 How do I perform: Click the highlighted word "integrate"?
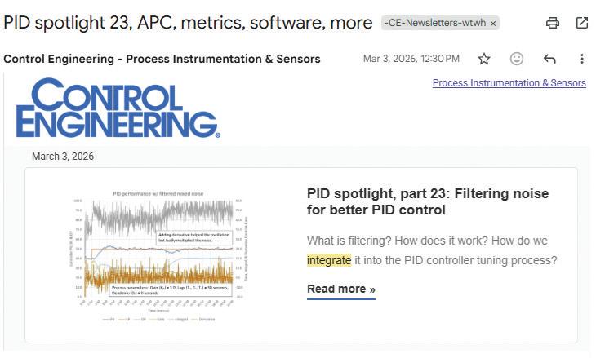click(x=329, y=260)
